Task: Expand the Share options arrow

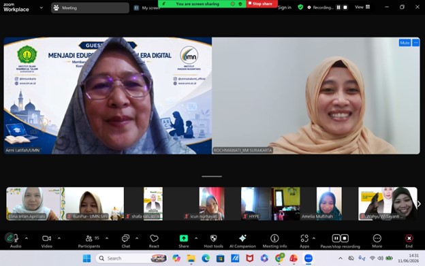Action: 196,238
